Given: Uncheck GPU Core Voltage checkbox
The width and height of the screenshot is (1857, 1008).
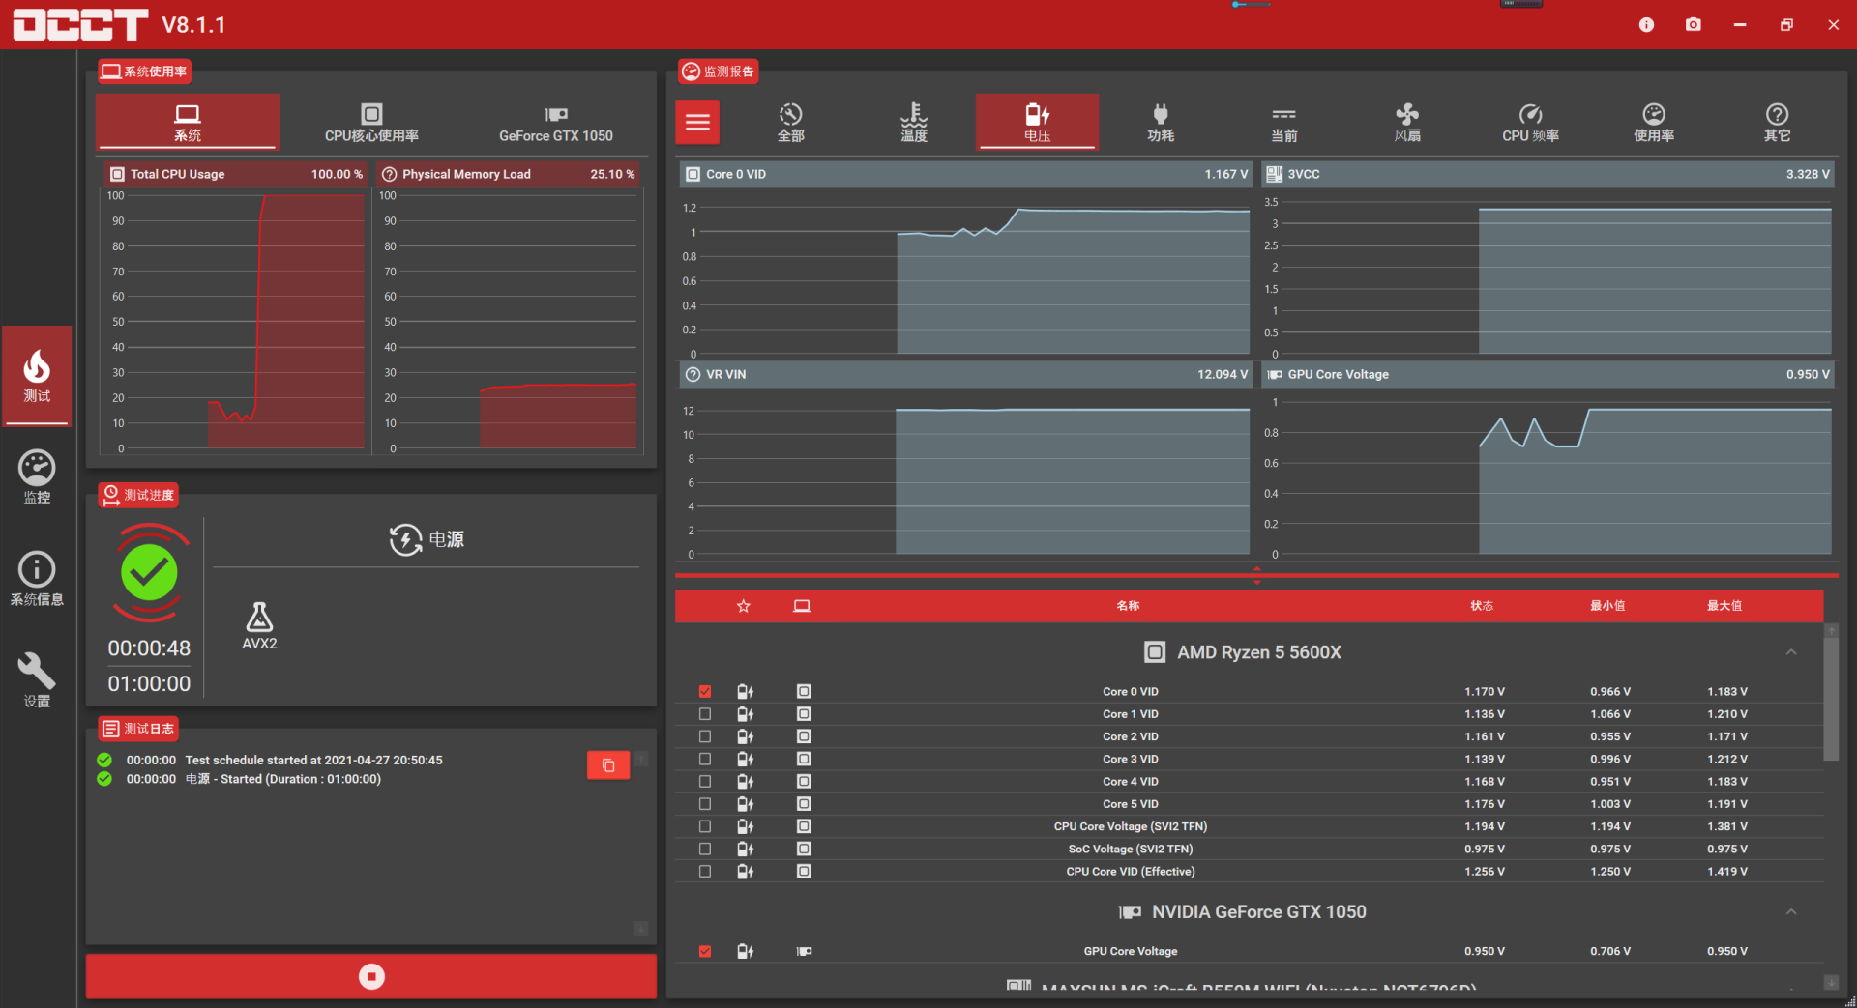Looking at the screenshot, I should tap(705, 952).
